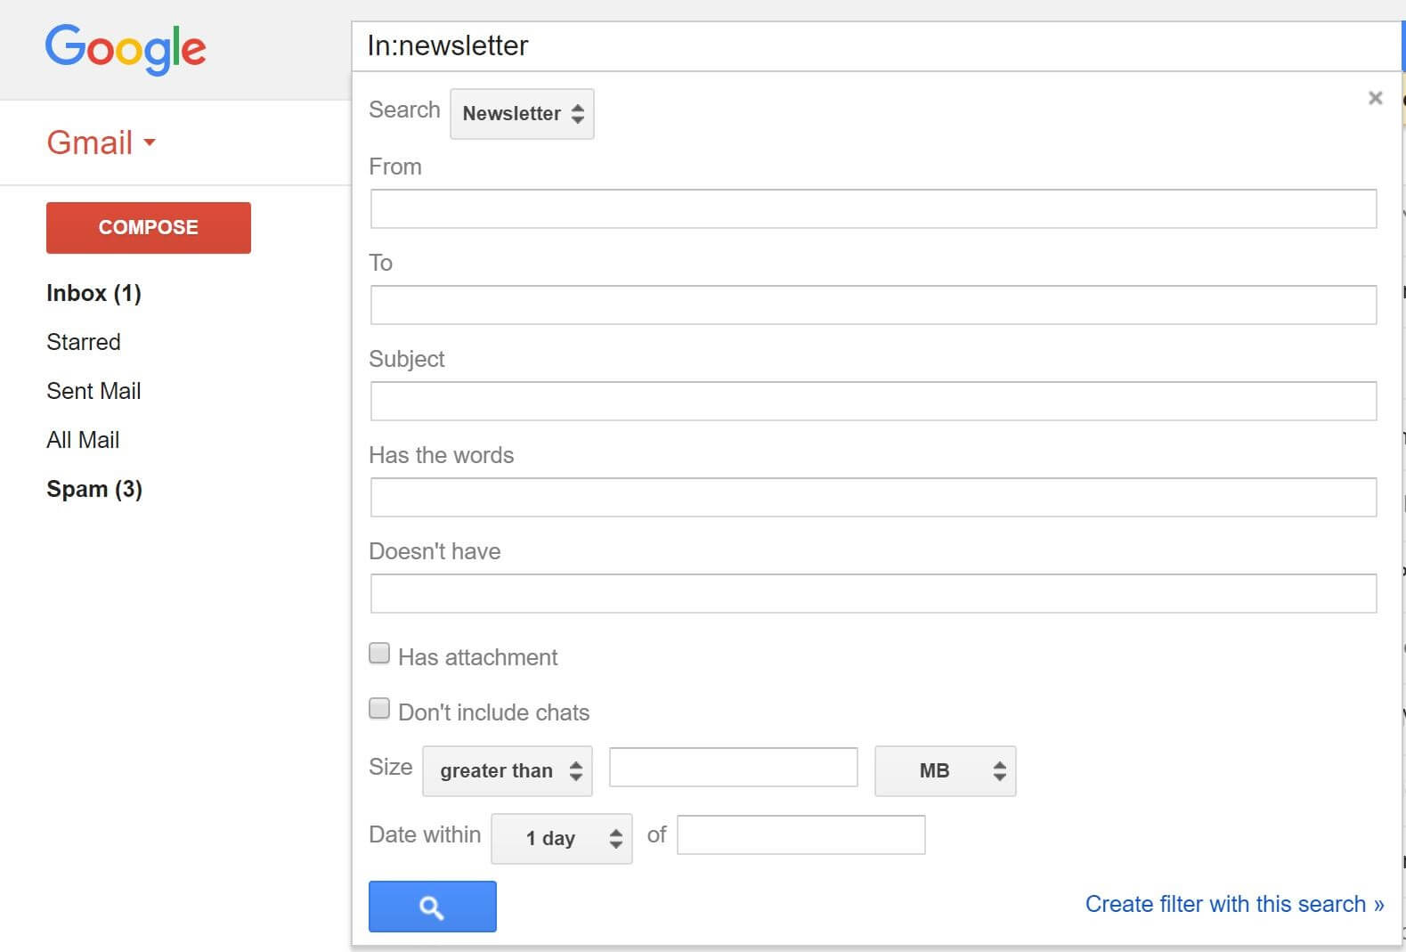Show All Mail
This screenshot has height=952, width=1406.
point(83,440)
